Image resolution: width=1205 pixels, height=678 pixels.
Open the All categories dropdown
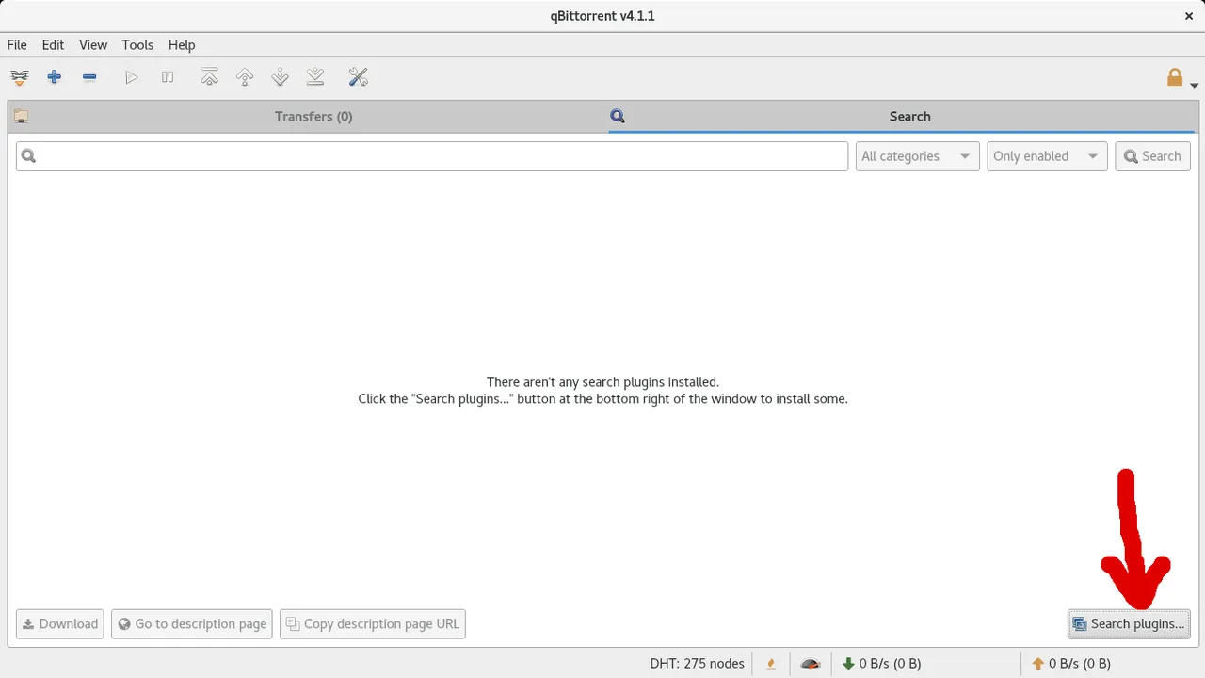[x=917, y=155]
